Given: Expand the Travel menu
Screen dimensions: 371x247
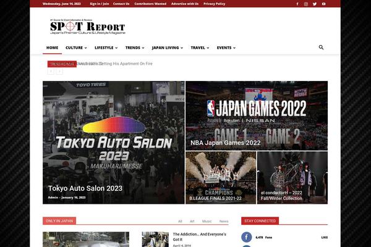Looking at the screenshot, I should 200,48.
